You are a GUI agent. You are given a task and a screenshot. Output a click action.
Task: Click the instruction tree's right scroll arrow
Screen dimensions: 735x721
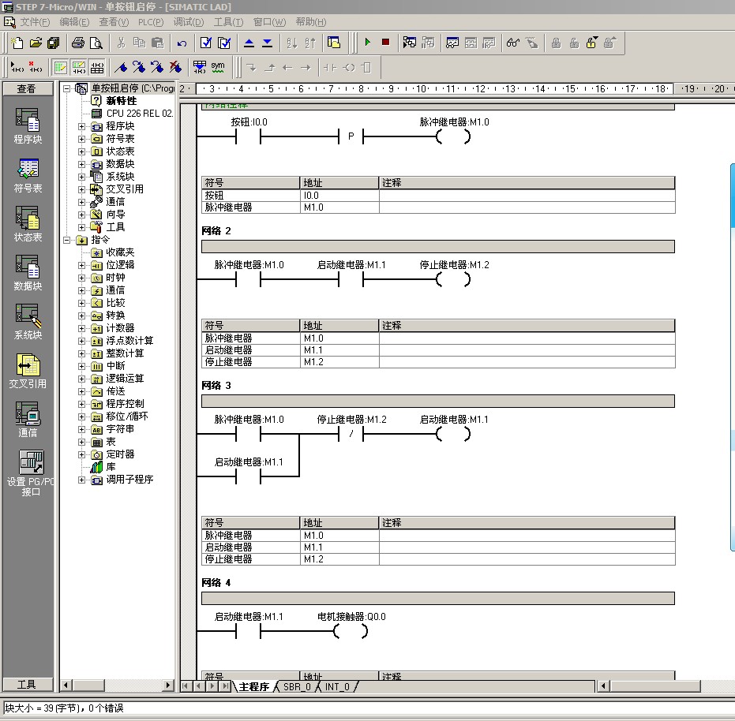tap(168, 685)
